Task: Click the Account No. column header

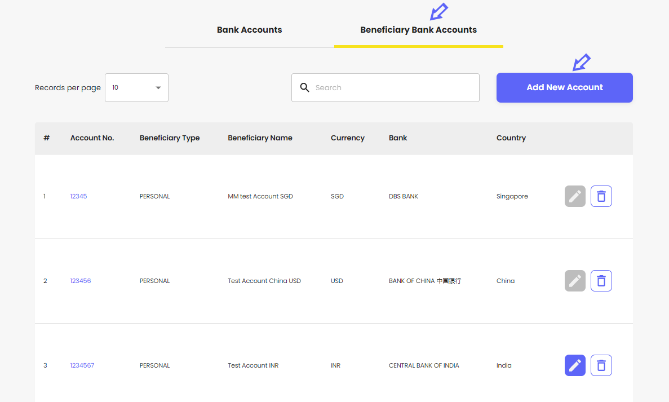Action: tap(92, 138)
